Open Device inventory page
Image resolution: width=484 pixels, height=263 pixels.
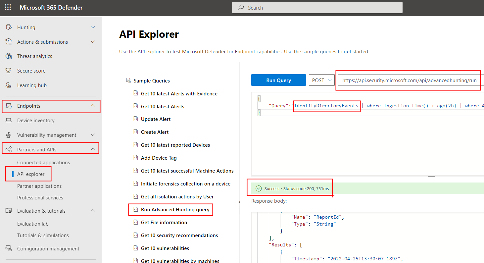(36, 120)
